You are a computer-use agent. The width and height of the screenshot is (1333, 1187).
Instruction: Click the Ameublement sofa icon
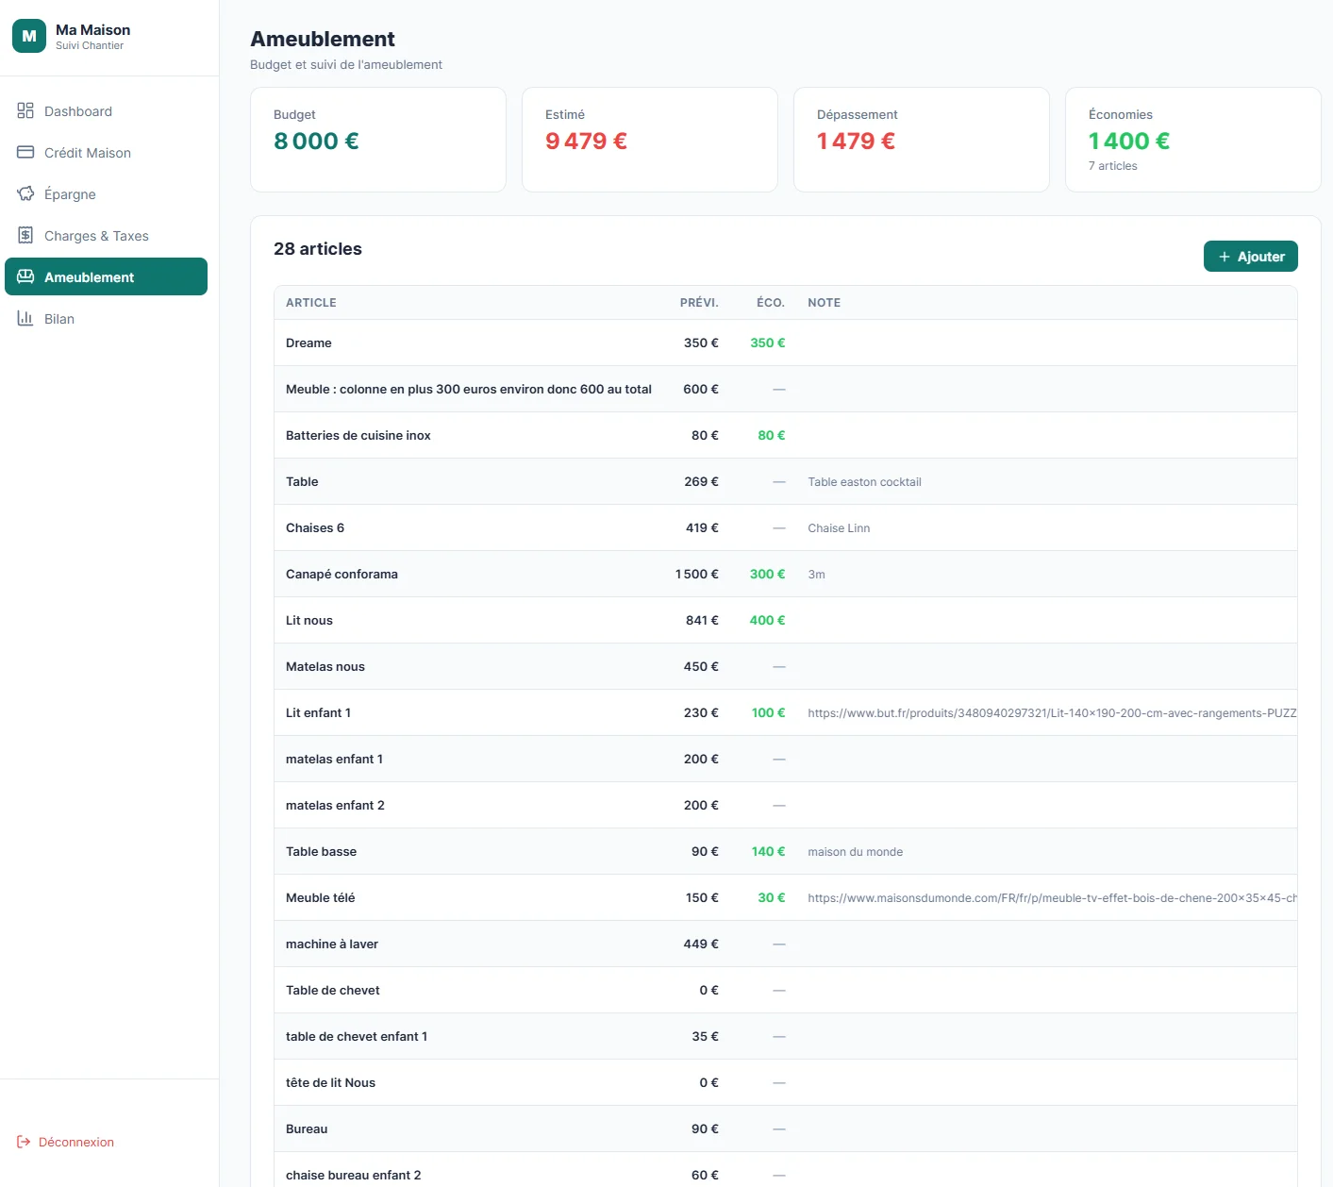[25, 276]
